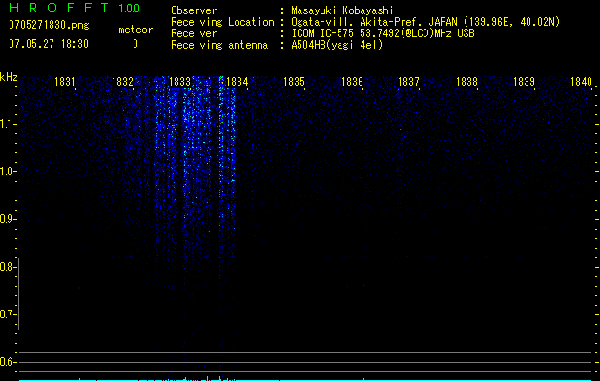Click the meteor count value 0

point(135,44)
